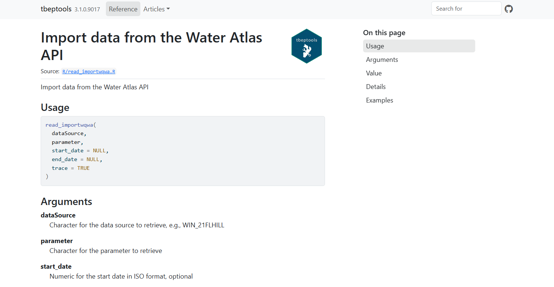Jump to Arguments in page contents
Image resolution: width=554 pixels, height=287 pixels.
[x=382, y=60]
